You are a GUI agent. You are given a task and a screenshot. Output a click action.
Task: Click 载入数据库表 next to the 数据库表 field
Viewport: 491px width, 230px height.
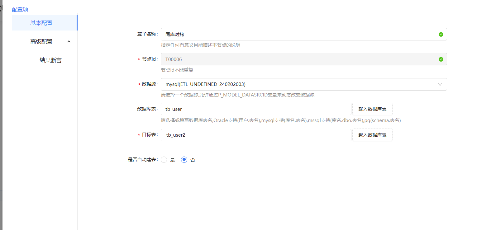click(372, 109)
